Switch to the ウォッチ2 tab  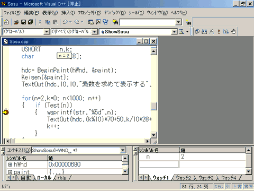pyautogui.click(x=184, y=178)
